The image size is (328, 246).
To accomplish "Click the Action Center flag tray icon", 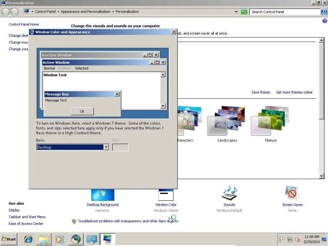I will [282, 239].
